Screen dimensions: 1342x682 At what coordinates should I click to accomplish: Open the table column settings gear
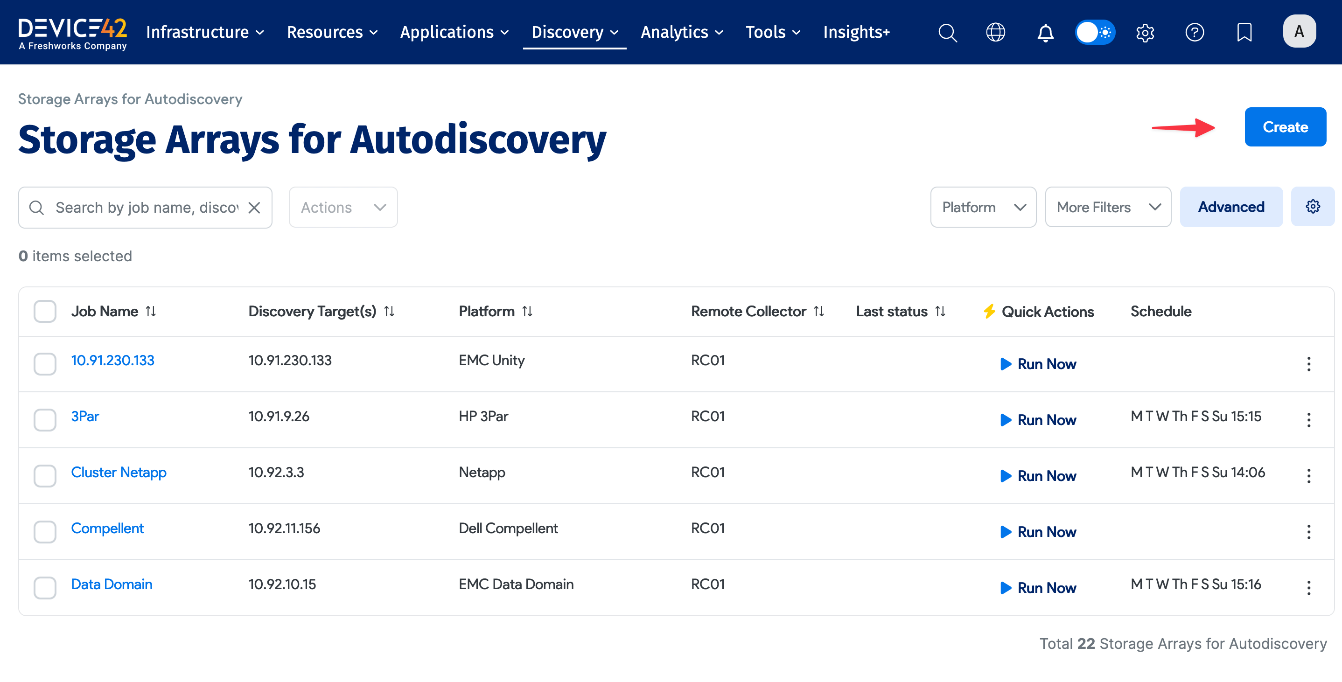point(1313,206)
